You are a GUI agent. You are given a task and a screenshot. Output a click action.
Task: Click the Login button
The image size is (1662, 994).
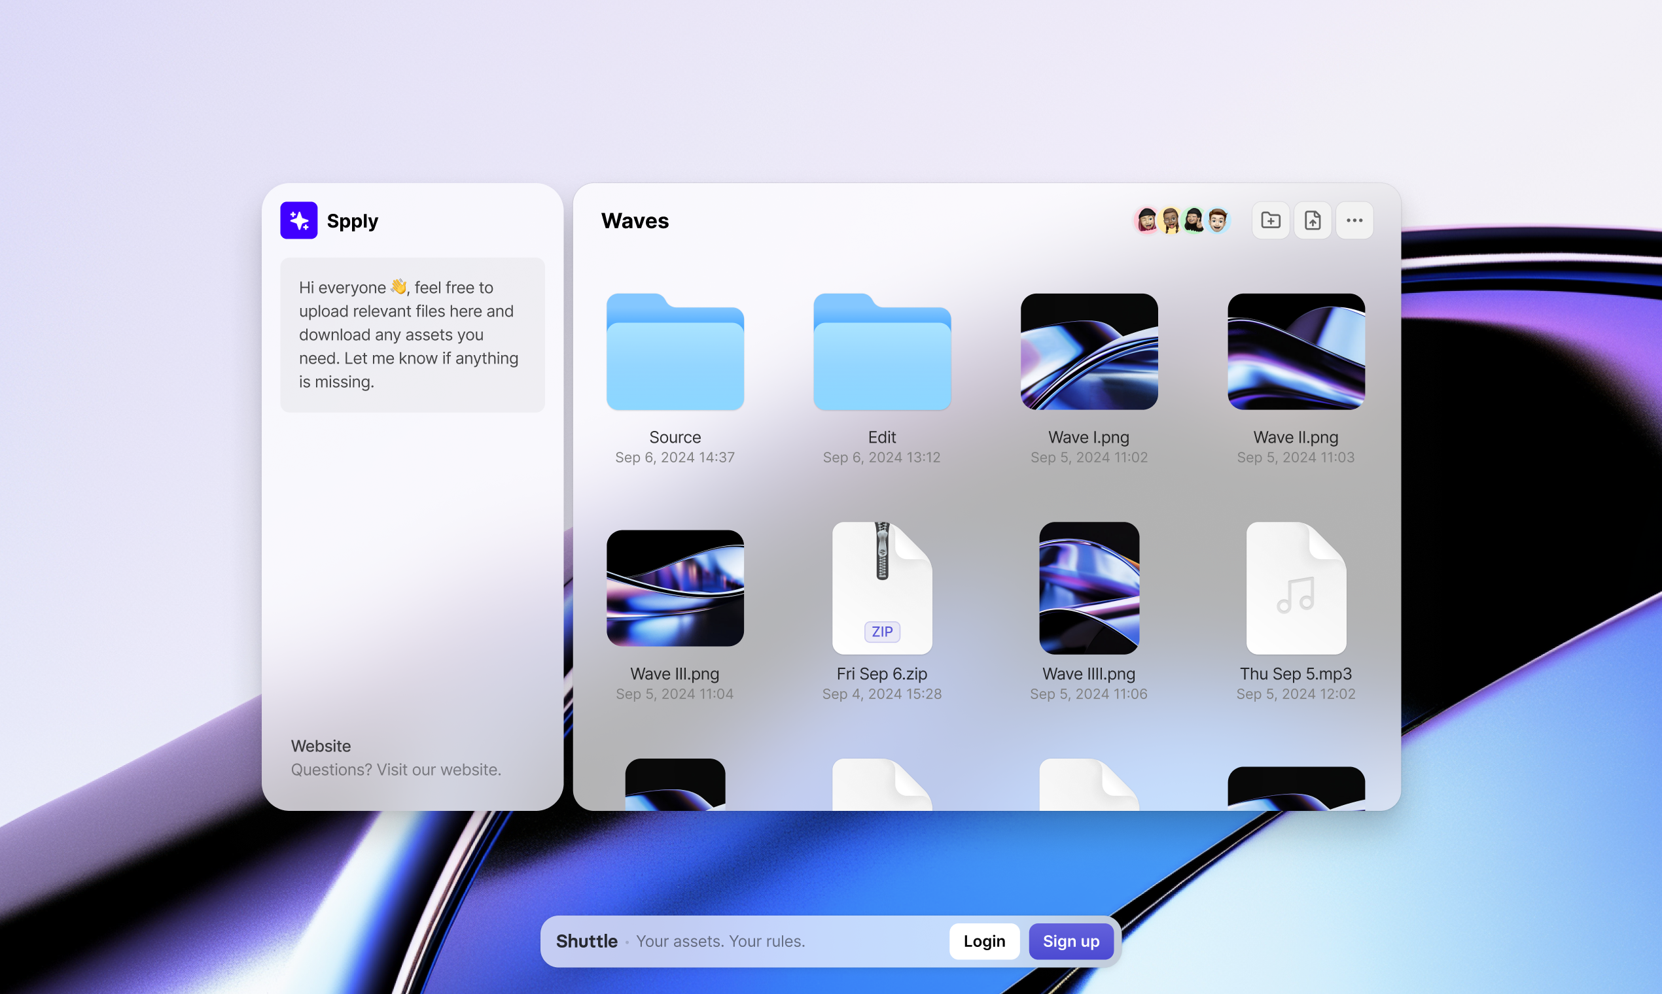pos(985,941)
